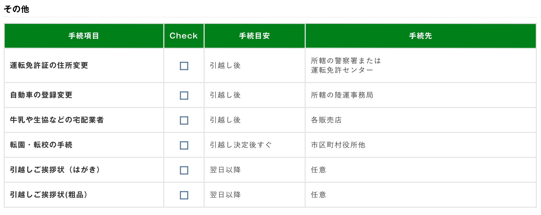Select the 運転免許証の住所変更 row label
This screenshot has width=541, height=215.
coord(49,65)
